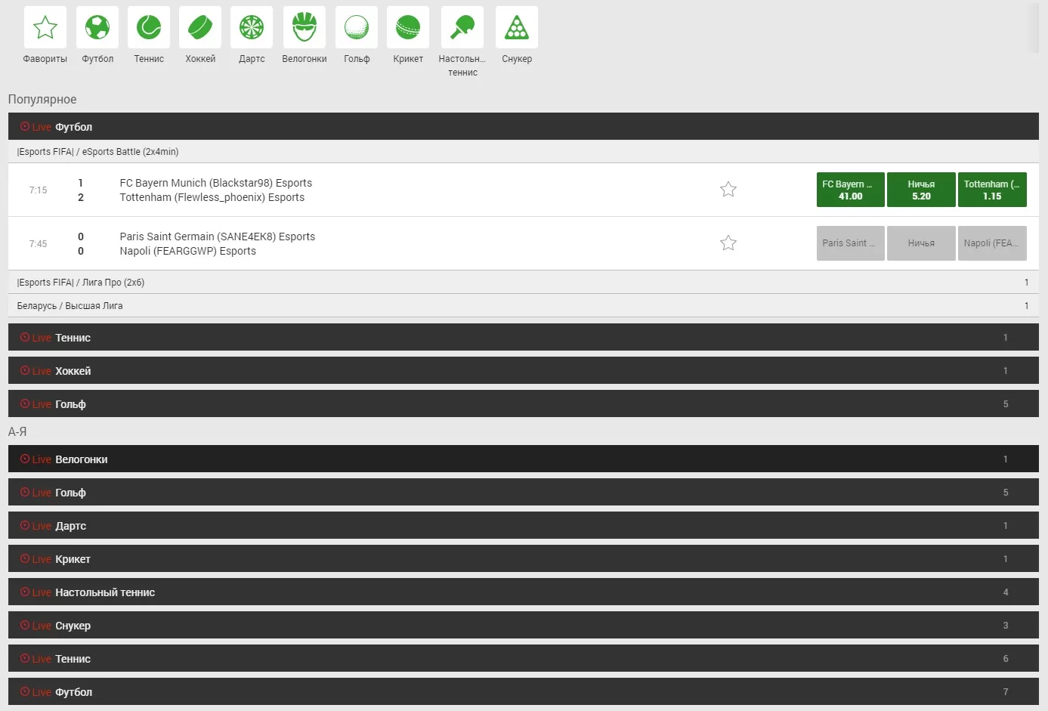The height and width of the screenshot is (711, 1048).
Task: Select the Теннис tennis ball icon
Action: (x=149, y=28)
